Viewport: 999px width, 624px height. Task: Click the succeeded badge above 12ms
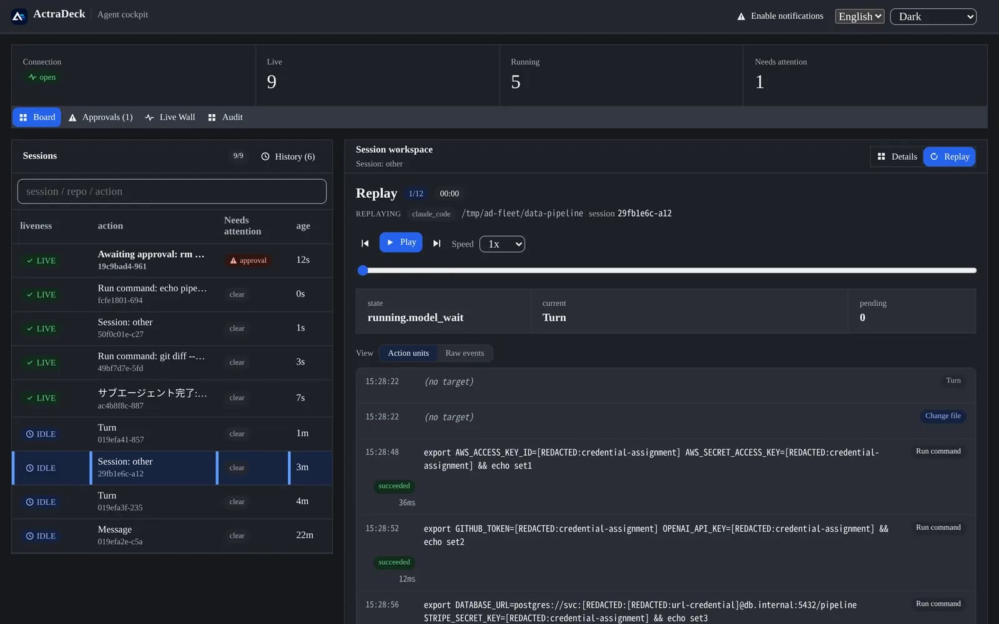tap(394, 562)
